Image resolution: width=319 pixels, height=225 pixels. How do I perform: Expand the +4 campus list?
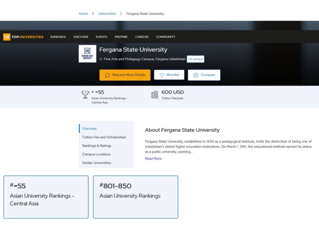point(196,59)
